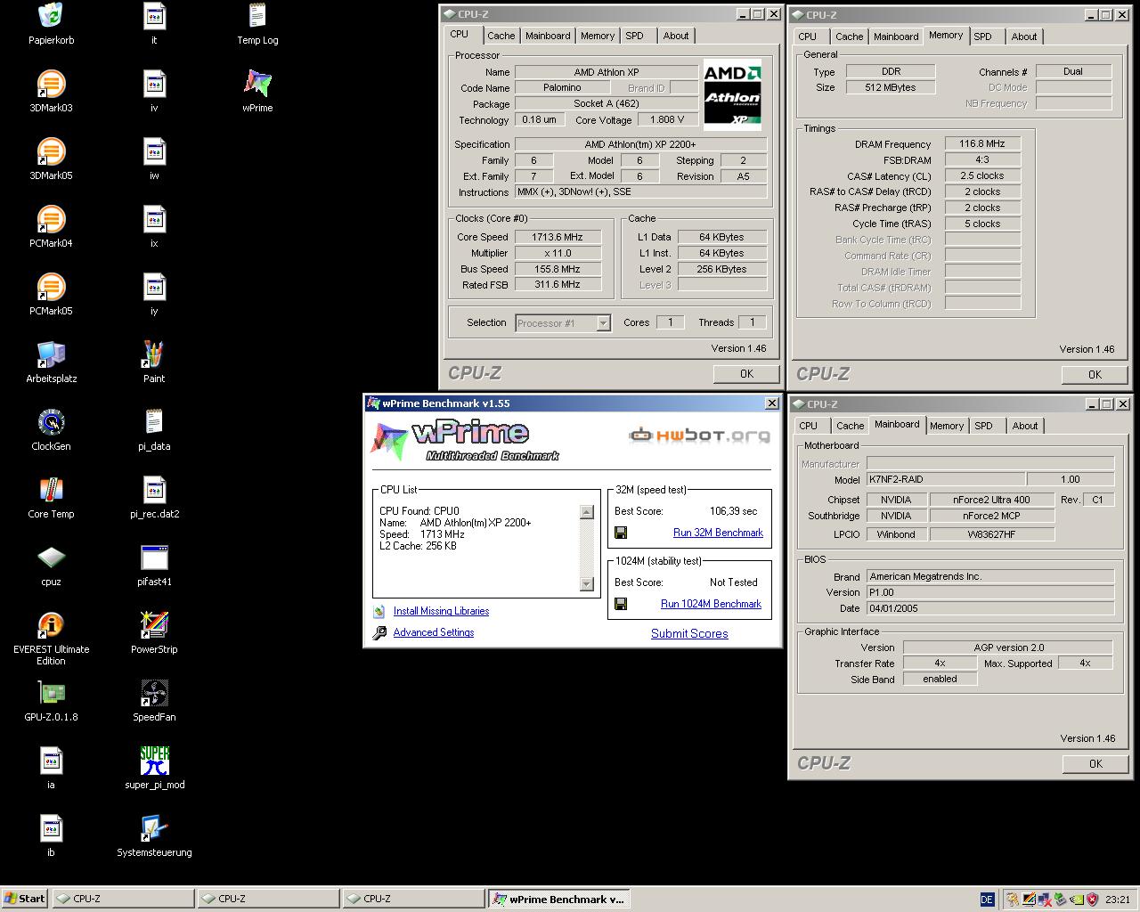
Task: Click the AMD Athlon XP specification field
Action: coord(640,144)
